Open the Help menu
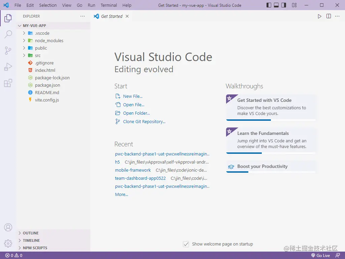The height and width of the screenshot is (259, 345). point(127,5)
